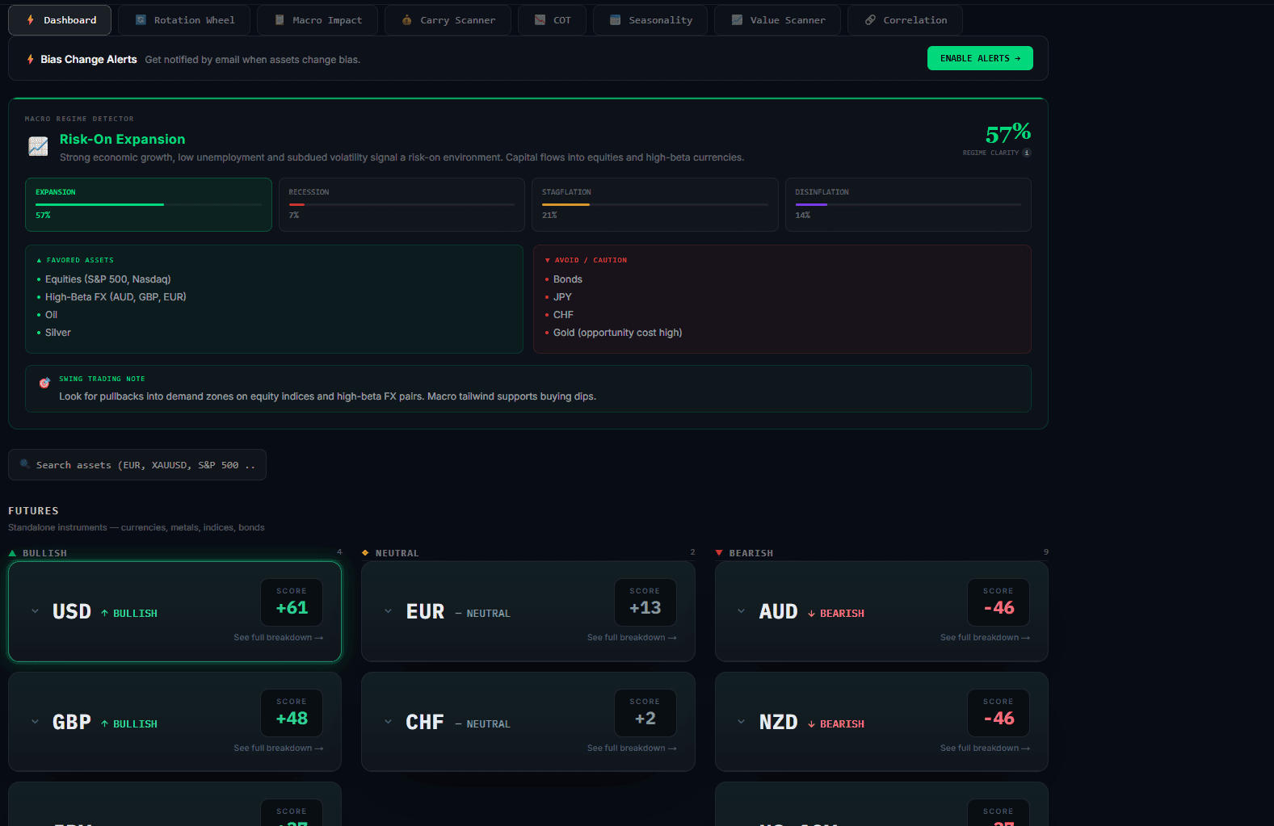
Task: Click the AUD score -46 box
Action: (999, 602)
